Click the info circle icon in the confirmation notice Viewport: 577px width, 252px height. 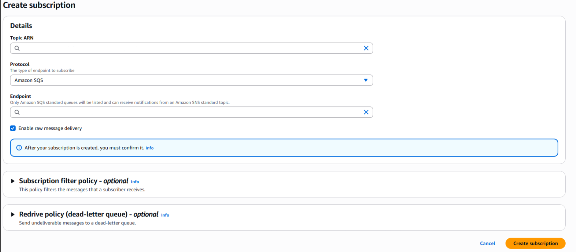(19, 148)
